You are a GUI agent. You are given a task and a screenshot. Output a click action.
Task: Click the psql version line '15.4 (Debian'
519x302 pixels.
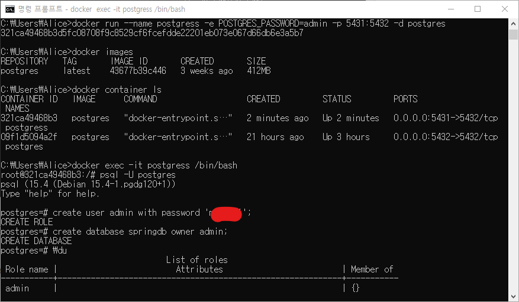tap(88, 184)
